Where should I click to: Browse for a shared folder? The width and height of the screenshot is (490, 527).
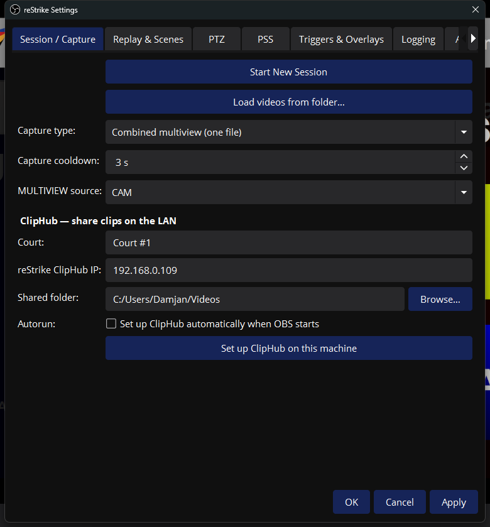[x=440, y=299]
